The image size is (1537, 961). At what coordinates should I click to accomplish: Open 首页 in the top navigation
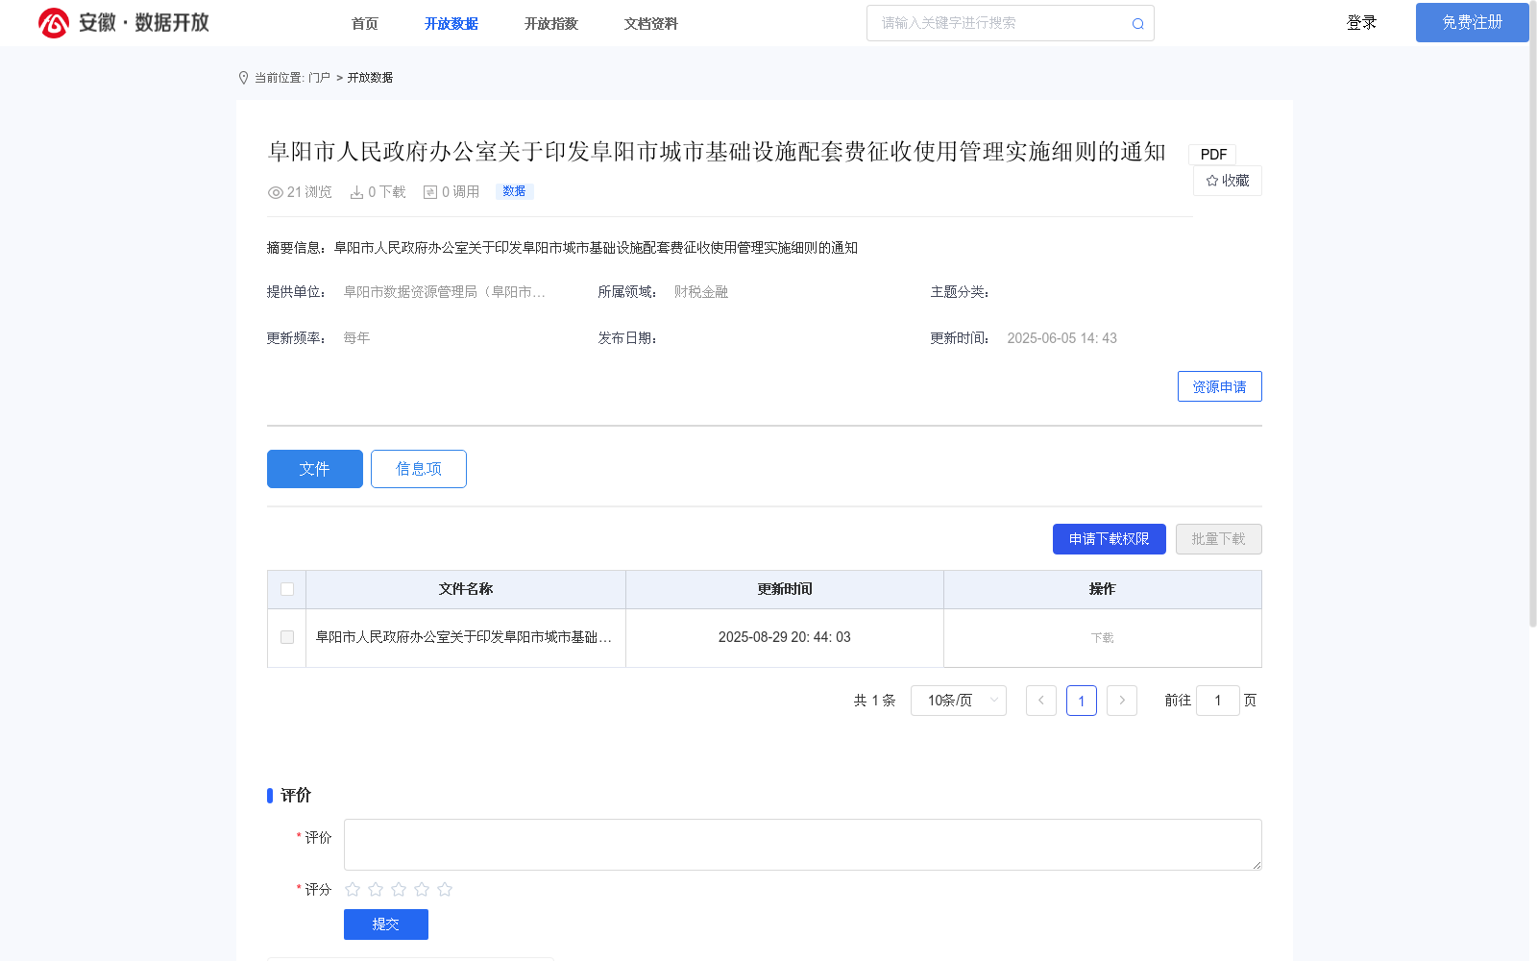[365, 24]
